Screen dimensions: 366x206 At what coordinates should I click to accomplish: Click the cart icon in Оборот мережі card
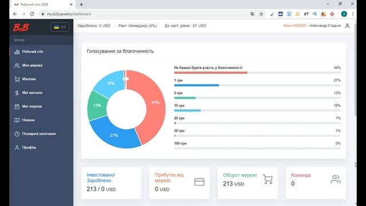pos(268,179)
